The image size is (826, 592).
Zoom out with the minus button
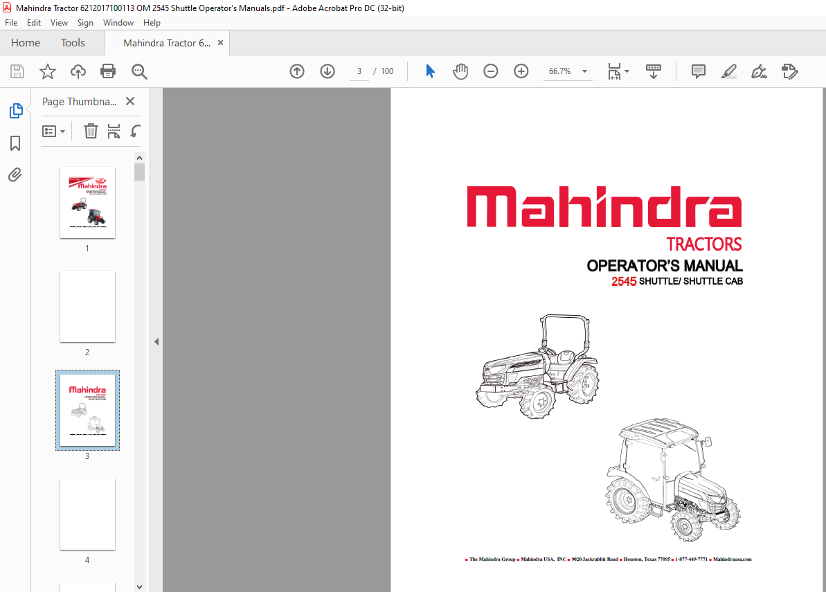click(490, 71)
